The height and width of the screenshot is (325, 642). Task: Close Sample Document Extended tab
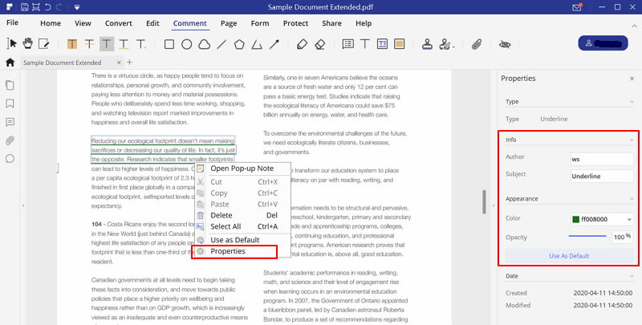pos(119,63)
